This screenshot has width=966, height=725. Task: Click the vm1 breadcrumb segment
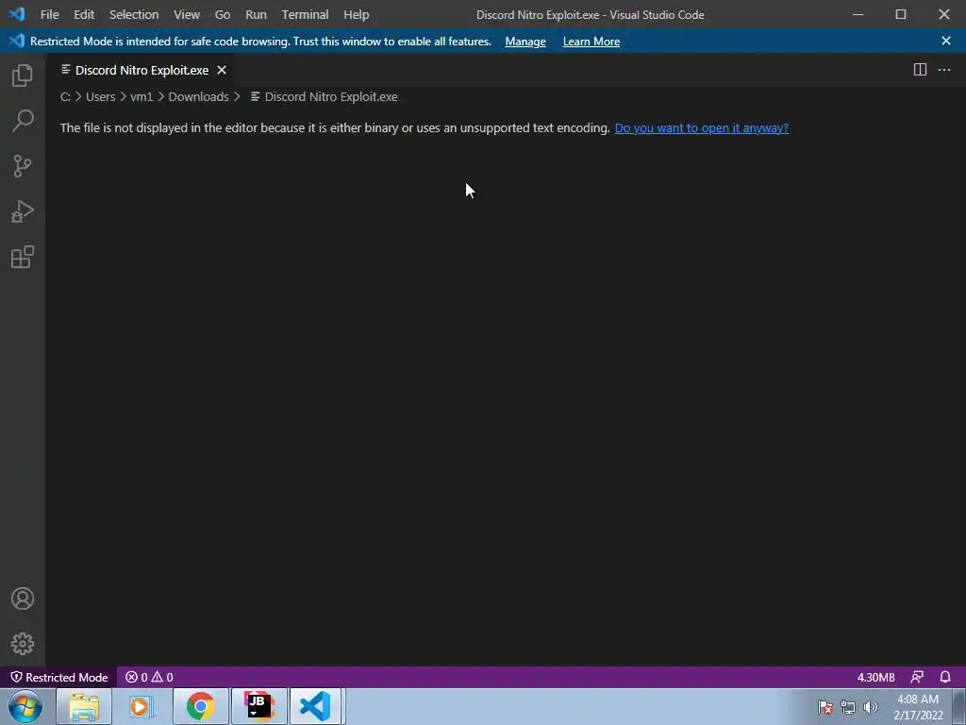(142, 97)
